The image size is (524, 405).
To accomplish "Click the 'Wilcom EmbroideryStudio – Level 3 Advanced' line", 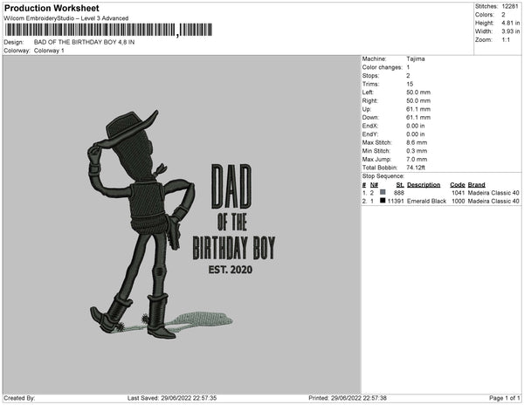I will tap(66, 18).
